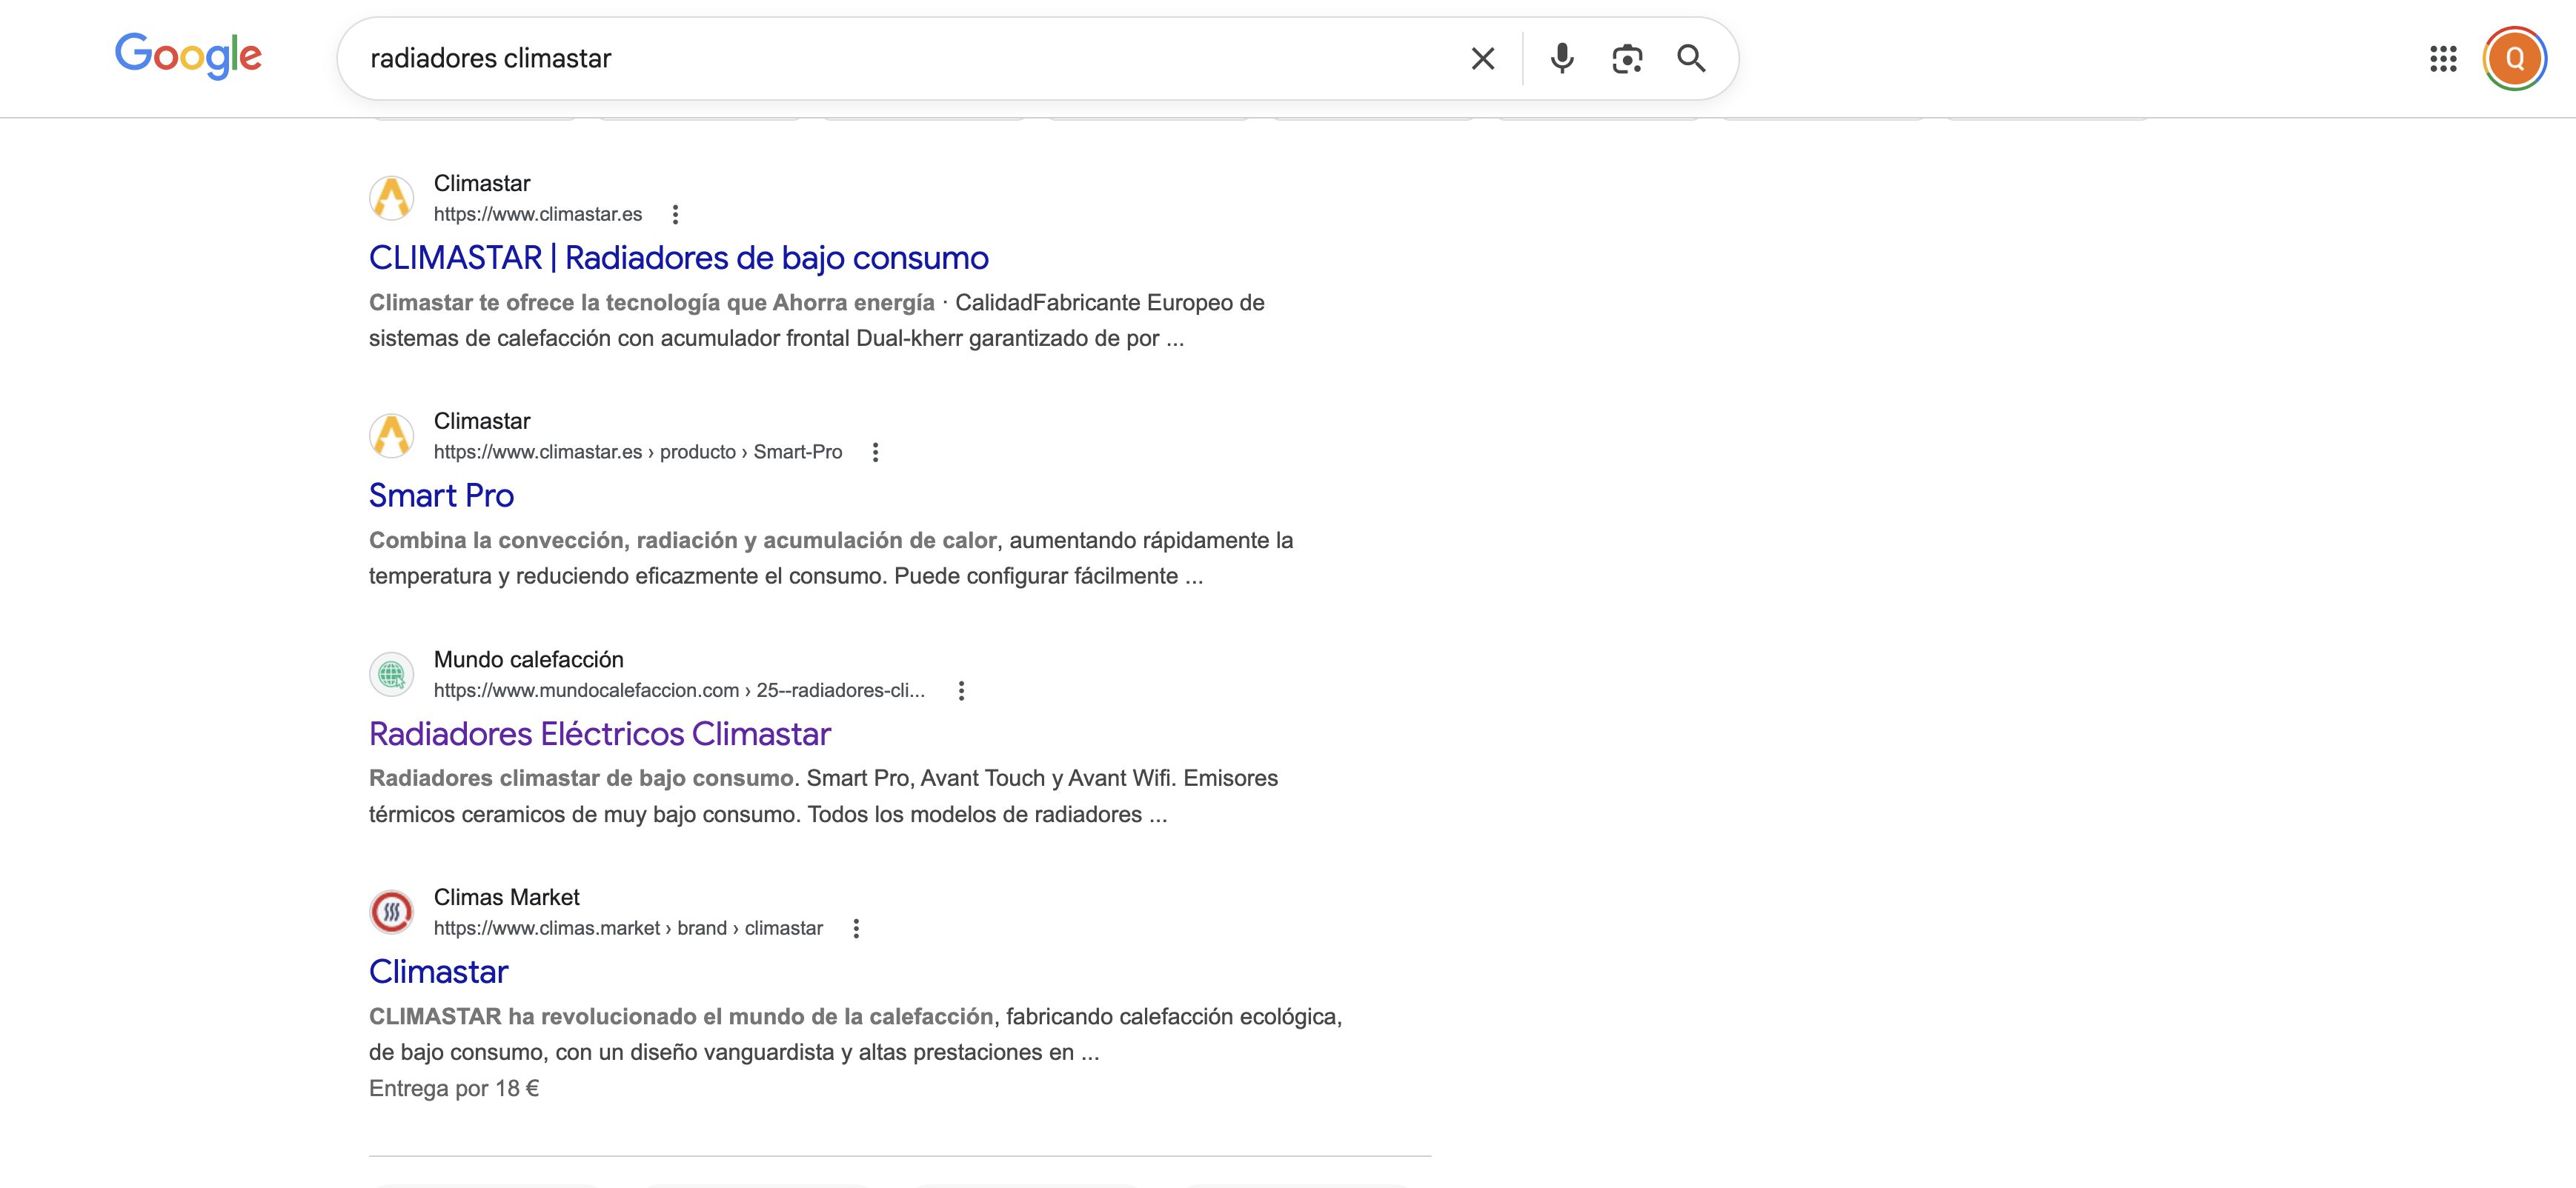
Task: Open the Radiadores Eléctricos Climastar result
Action: coord(599,733)
